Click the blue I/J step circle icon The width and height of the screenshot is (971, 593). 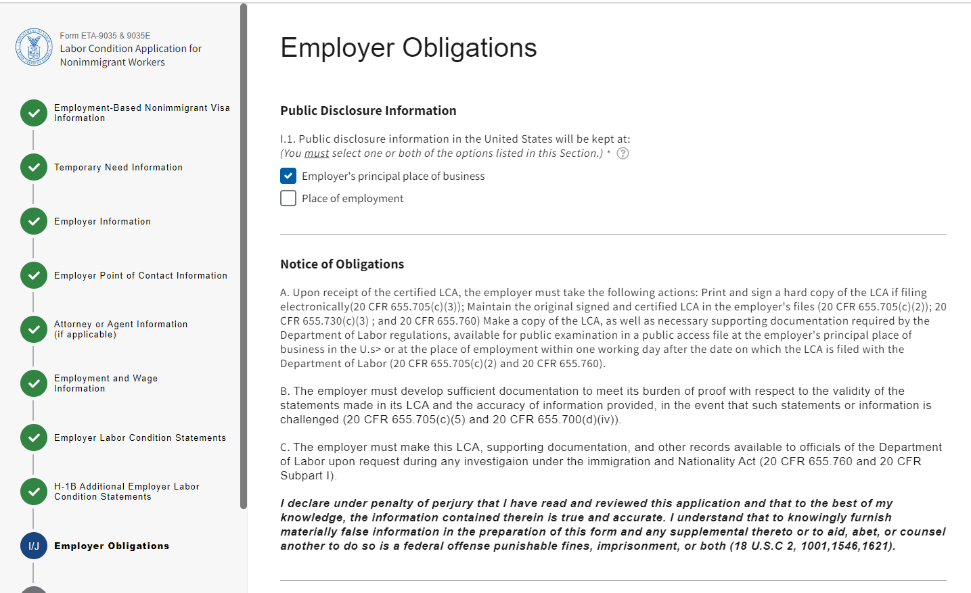click(x=34, y=546)
